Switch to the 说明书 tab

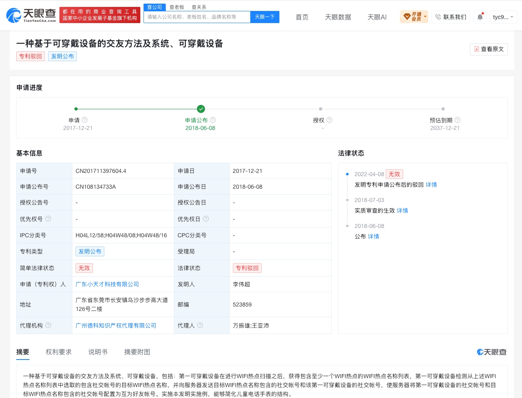tap(98, 352)
